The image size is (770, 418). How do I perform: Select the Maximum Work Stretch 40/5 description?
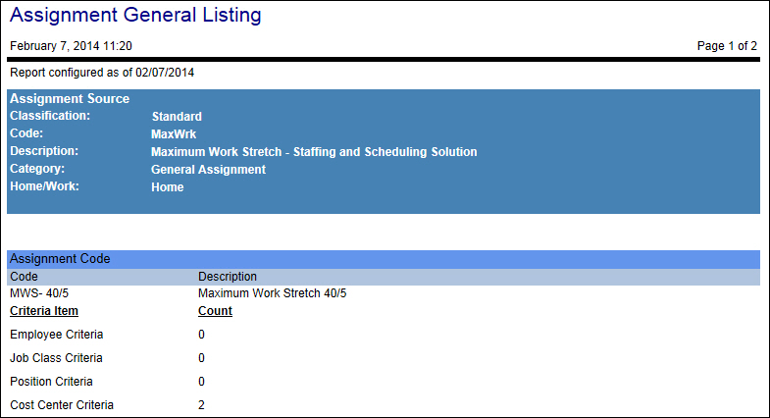click(272, 293)
